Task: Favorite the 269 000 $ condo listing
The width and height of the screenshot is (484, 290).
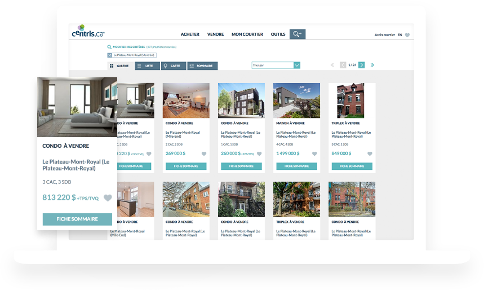Action: tap(204, 153)
